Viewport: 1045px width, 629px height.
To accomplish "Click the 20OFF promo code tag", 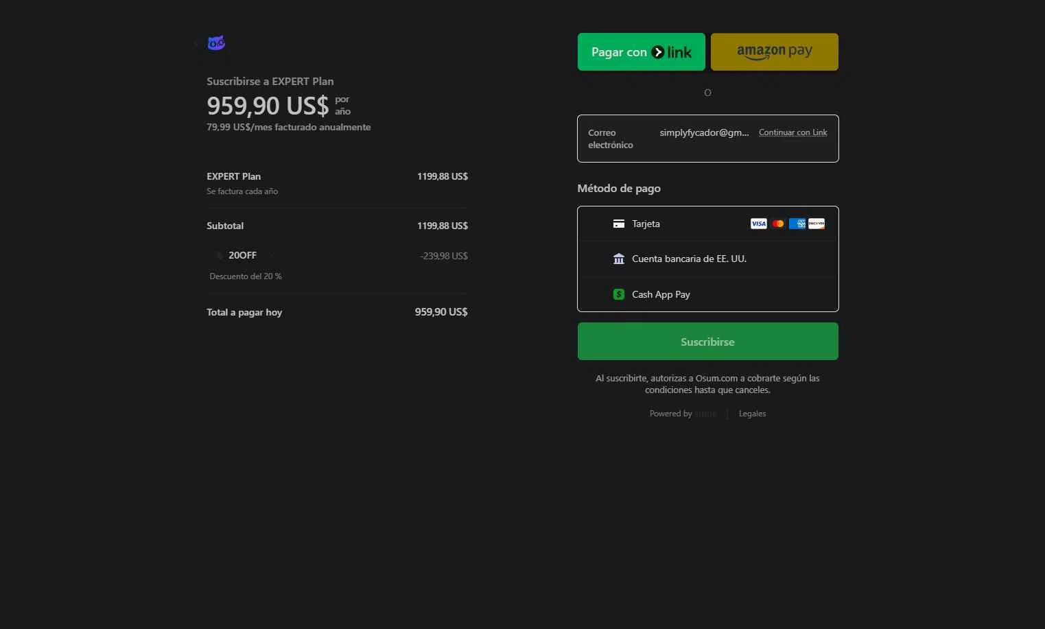I will (x=242, y=255).
